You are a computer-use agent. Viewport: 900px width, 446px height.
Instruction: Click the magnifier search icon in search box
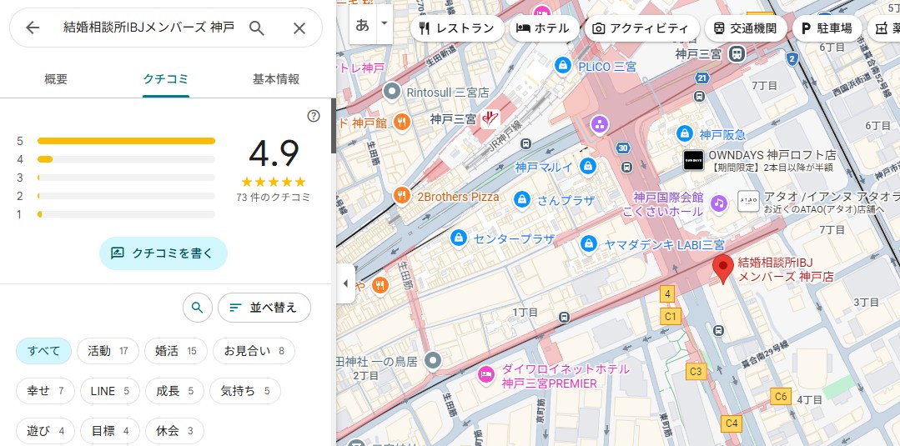tap(257, 28)
